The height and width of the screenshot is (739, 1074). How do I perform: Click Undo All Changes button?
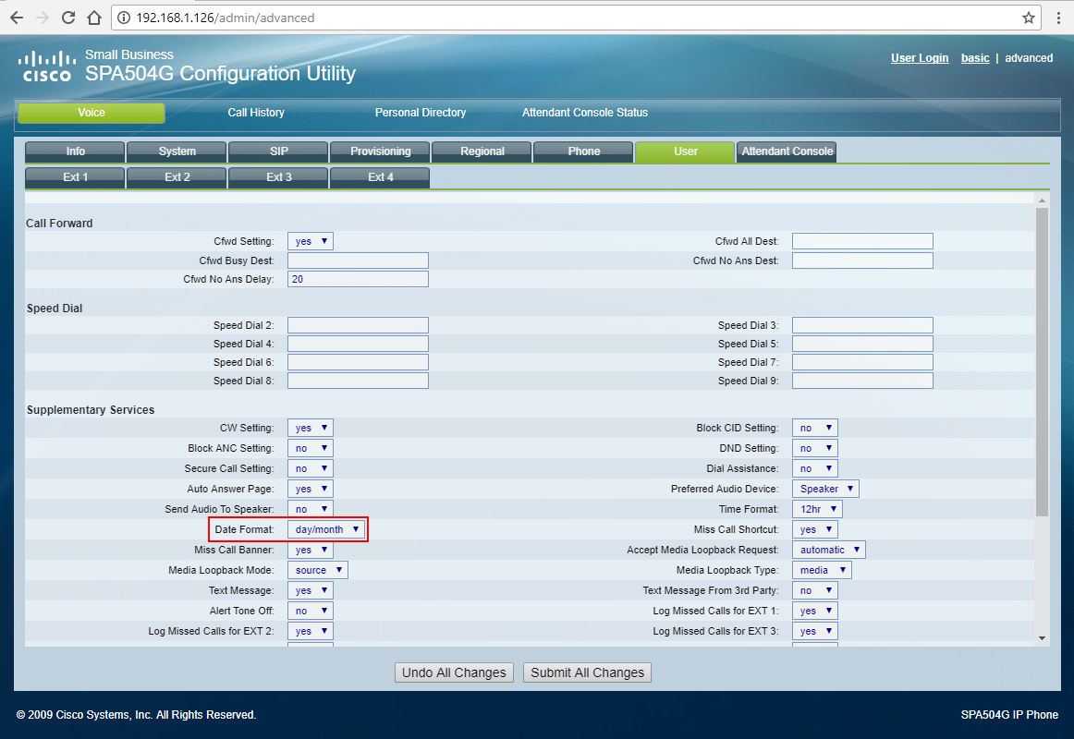(x=454, y=672)
